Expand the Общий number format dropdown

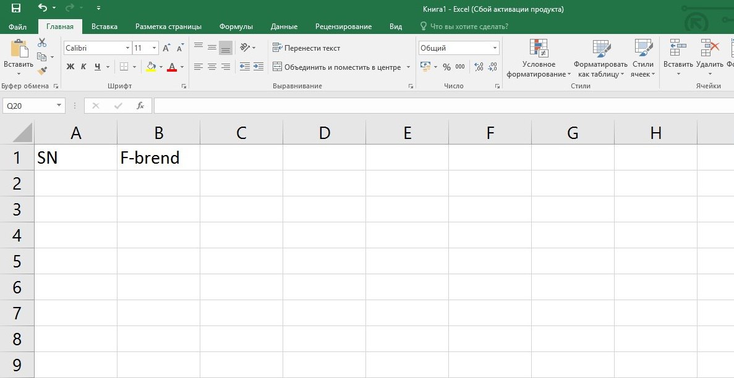(x=495, y=48)
